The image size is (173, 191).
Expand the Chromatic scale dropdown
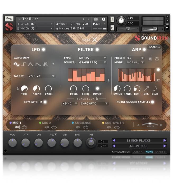94,103
